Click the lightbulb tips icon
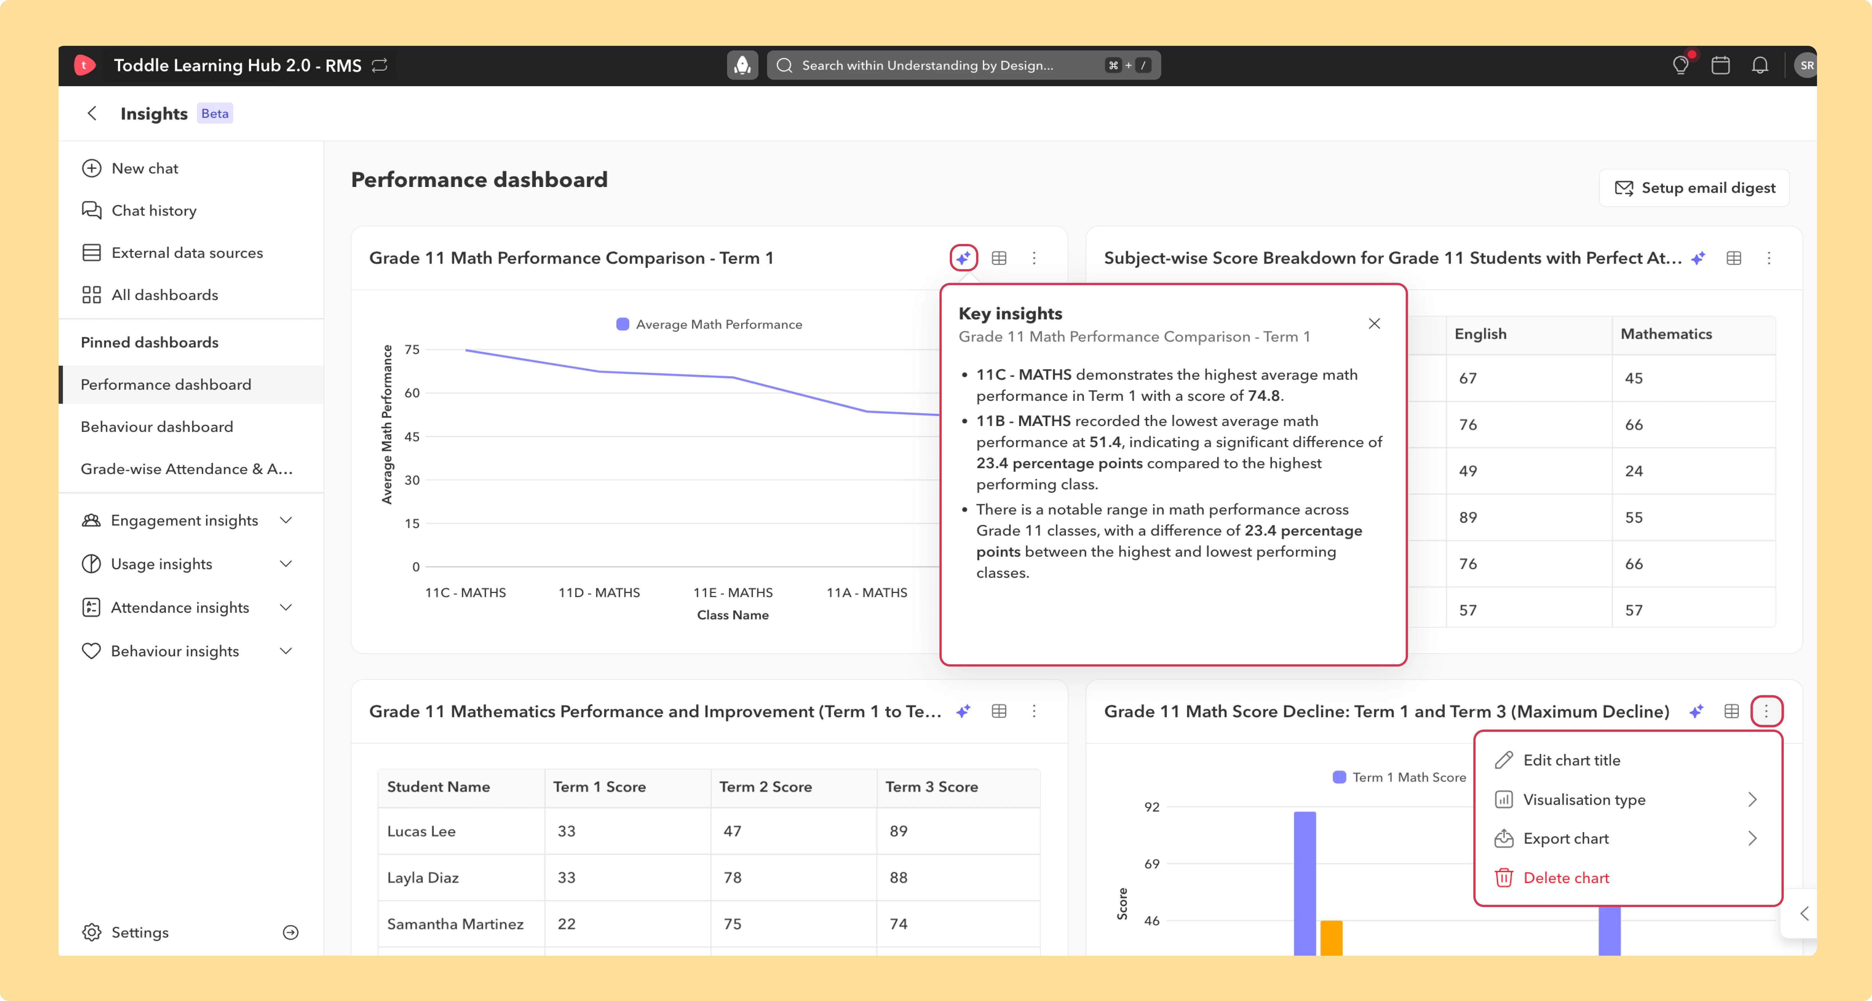Viewport: 1872px width, 1001px height. 1680,65
